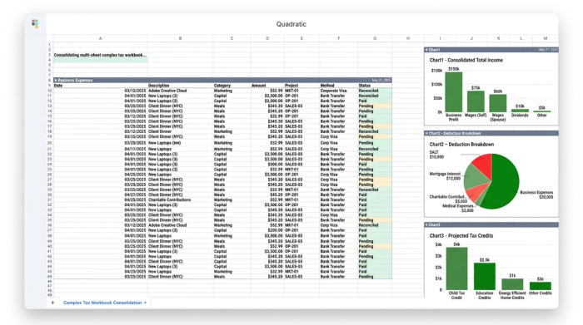The height and width of the screenshot is (325, 583).
Task: Click the Other Credits bar in Chart3
Action: [x=541, y=286]
